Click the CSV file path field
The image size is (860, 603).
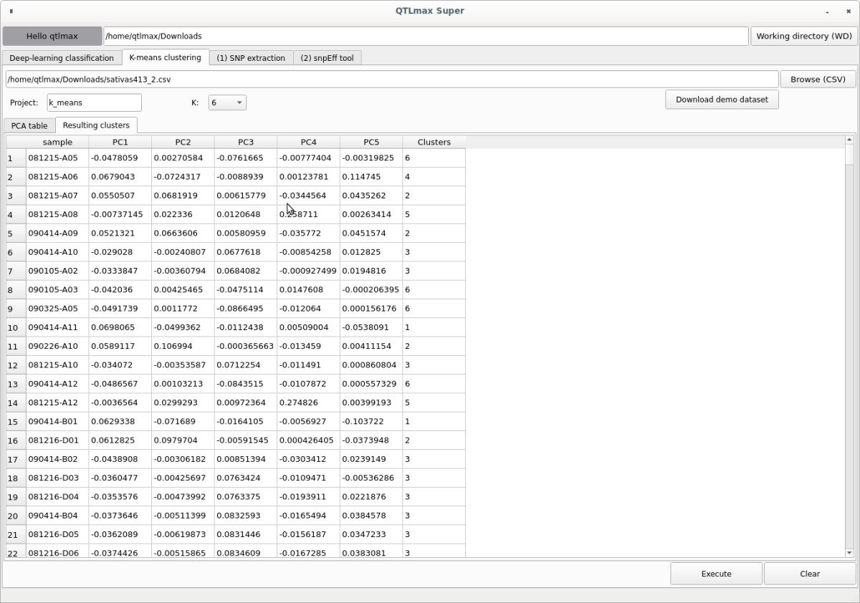click(391, 79)
